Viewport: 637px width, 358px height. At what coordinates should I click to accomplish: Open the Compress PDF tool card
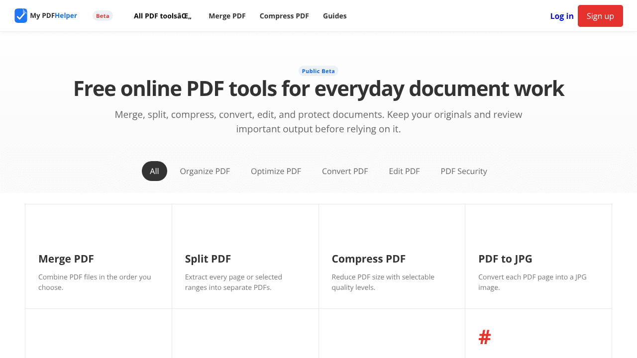click(x=392, y=257)
